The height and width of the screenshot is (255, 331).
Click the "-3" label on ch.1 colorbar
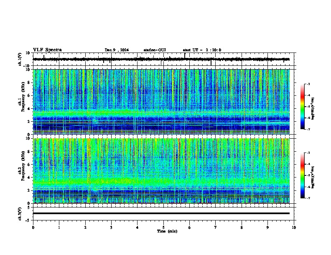[308, 84]
